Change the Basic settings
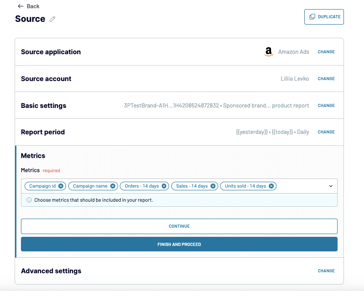Image resolution: width=364 pixels, height=291 pixels. (x=326, y=106)
